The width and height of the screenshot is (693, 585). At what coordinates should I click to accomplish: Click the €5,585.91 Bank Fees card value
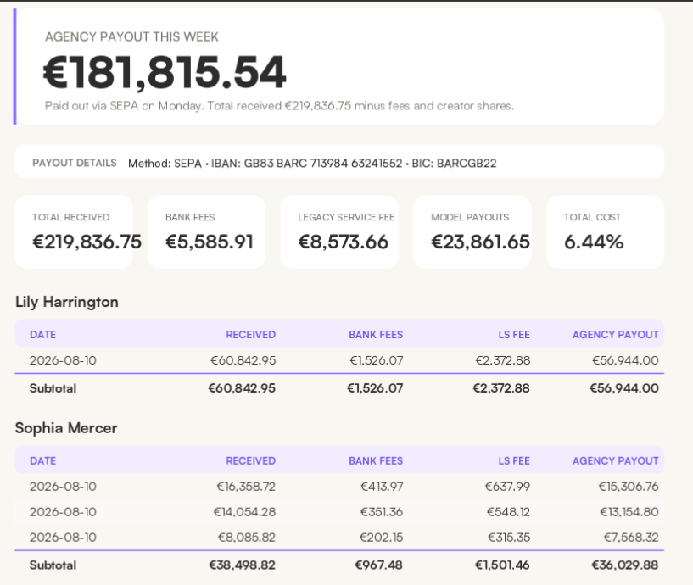(x=209, y=242)
